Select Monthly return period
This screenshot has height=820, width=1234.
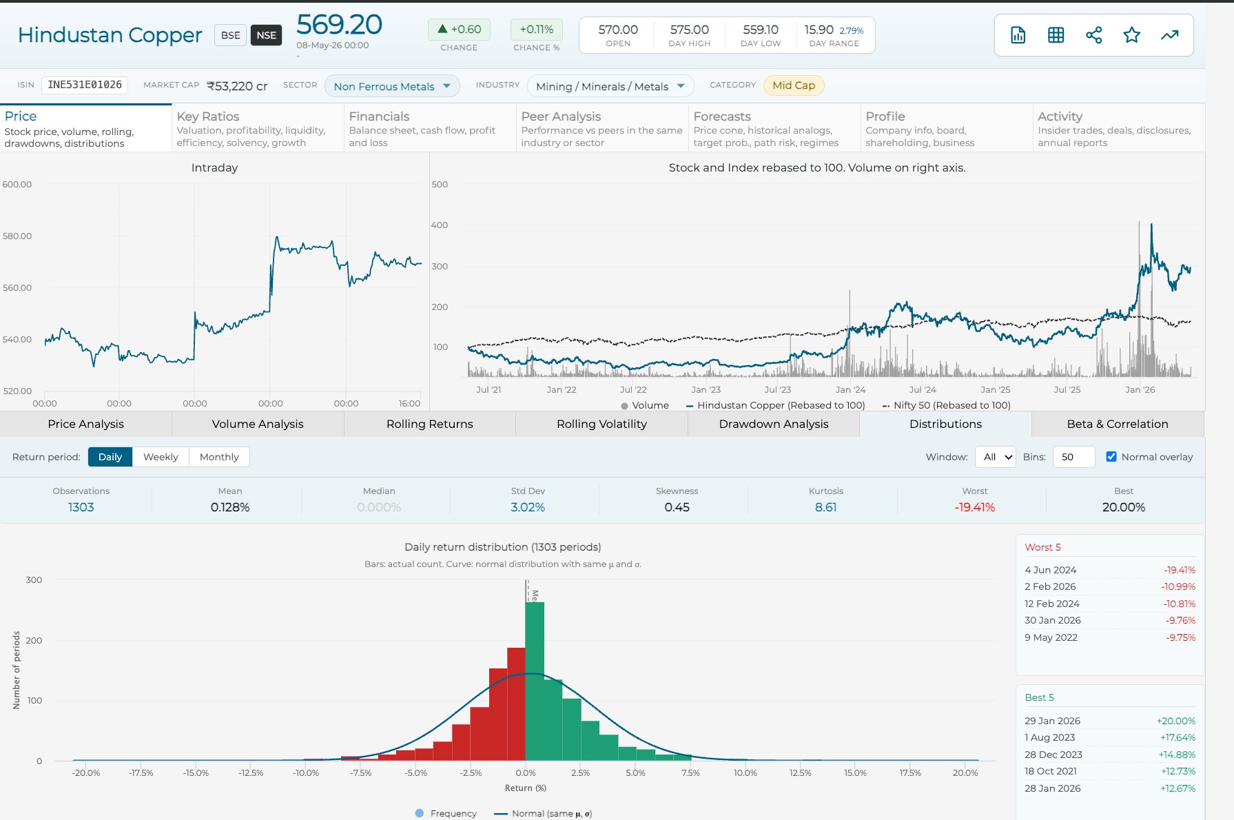[x=219, y=457]
